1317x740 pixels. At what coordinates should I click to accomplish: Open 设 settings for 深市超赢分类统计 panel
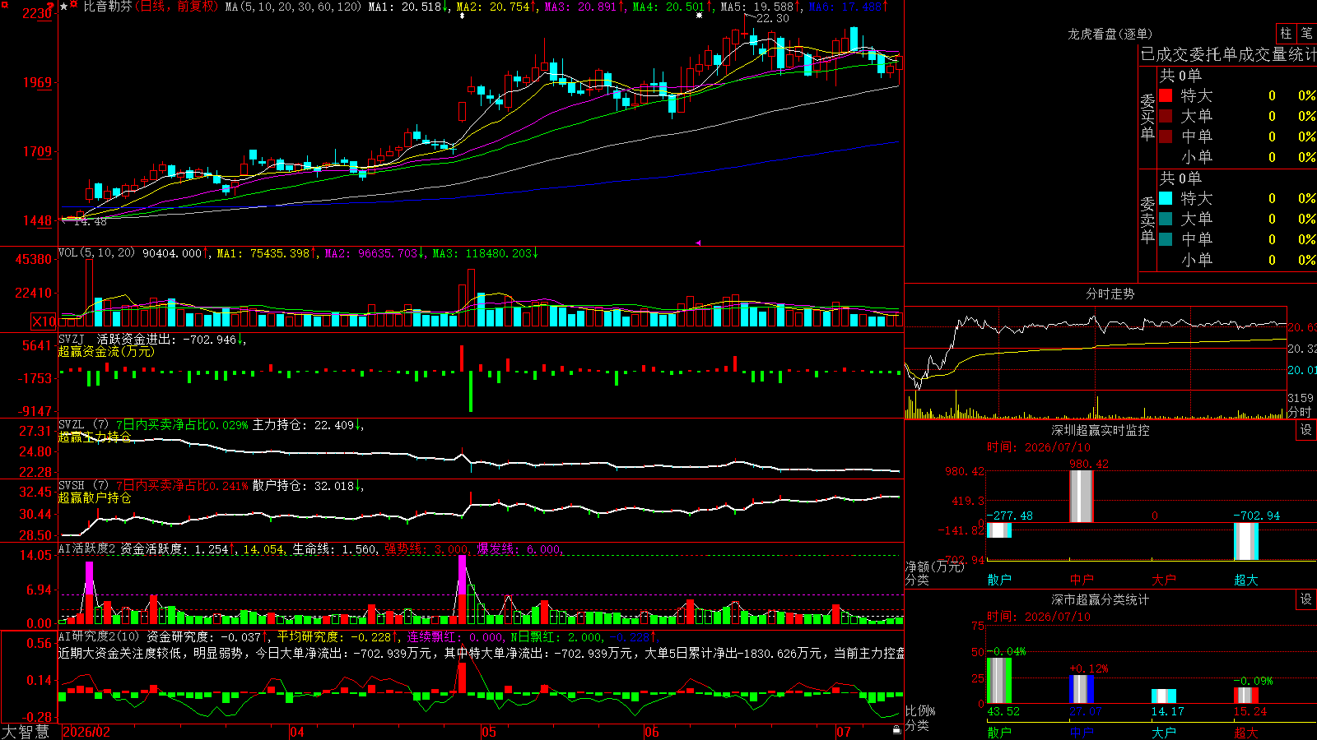click(1306, 599)
